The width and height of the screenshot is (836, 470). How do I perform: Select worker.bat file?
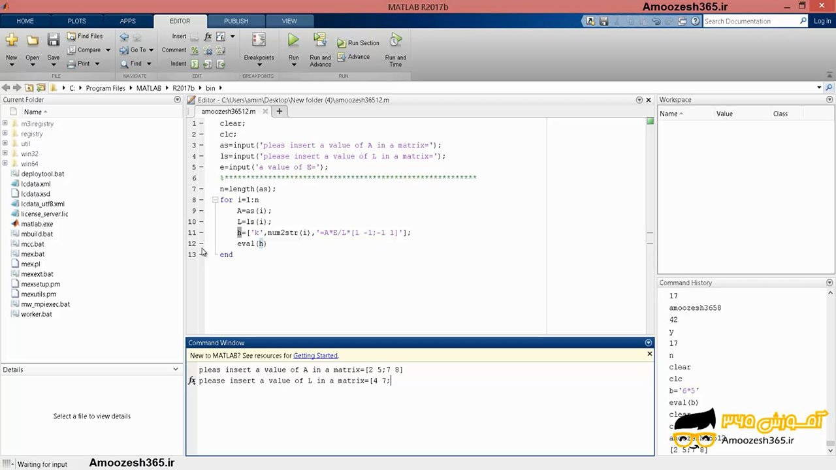click(37, 314)
